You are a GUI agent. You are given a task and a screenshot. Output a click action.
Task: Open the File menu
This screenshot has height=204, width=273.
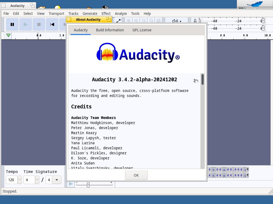tap(6, 14)
